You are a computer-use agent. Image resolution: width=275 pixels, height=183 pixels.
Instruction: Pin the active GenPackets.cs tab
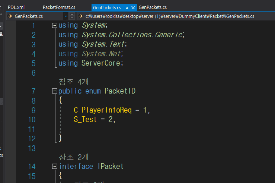(x=127, y=7)
